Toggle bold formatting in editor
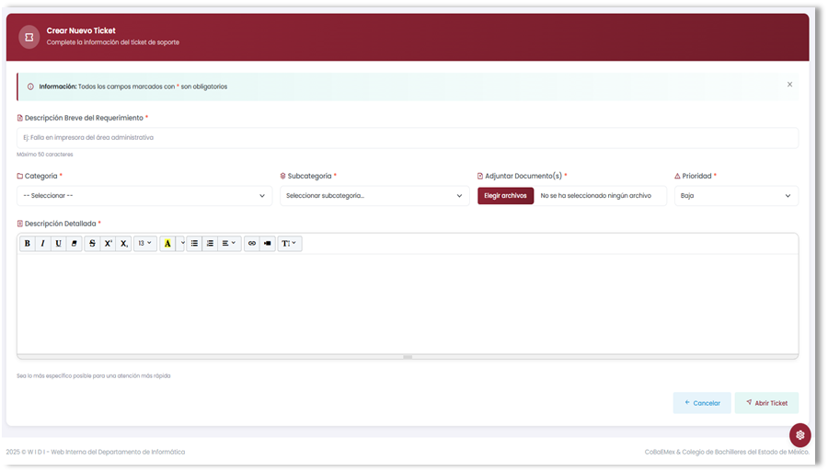This screenshot has width=828, height=472. (x=28, y=244)
